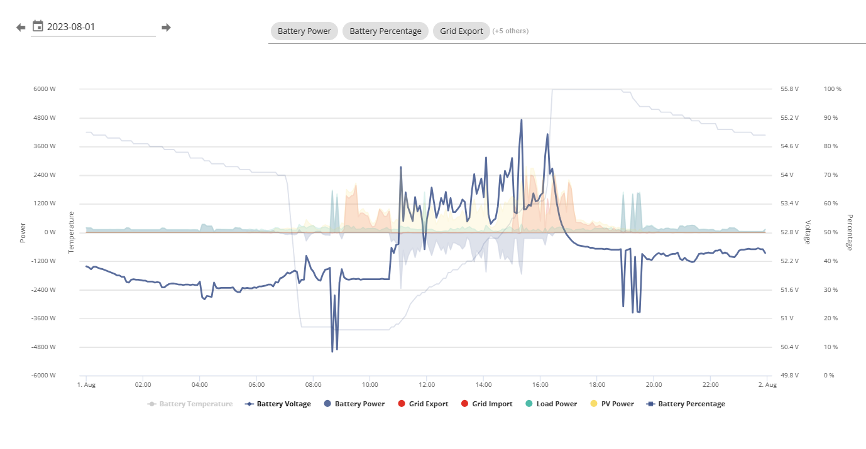Toggle Grid Export series in legend
Screen dimensions: 866x449
pos(423,404)
